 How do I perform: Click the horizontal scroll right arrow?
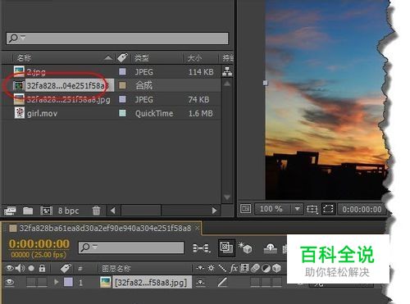(214, 211)
